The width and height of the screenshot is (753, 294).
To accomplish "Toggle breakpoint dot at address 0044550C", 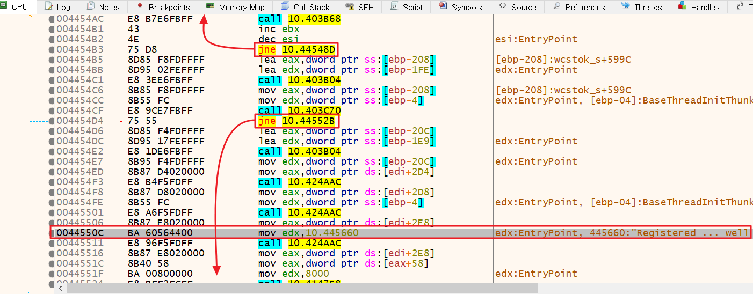I will 52,233.
